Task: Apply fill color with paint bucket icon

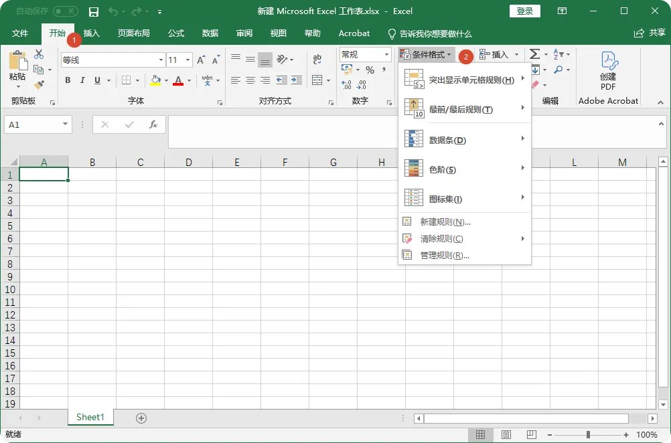Action: 155,80
